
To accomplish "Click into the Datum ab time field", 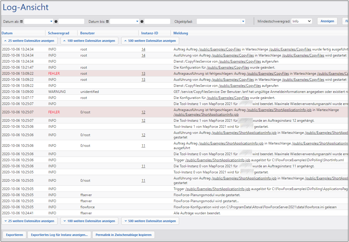I will 71,21.
